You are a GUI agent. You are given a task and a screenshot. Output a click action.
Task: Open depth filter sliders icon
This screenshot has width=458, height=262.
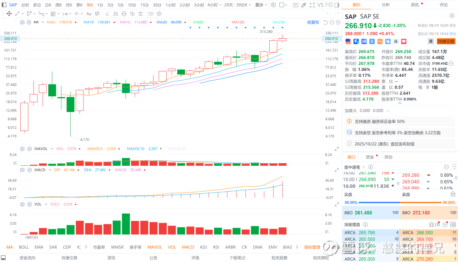click(x=445, y=224)
